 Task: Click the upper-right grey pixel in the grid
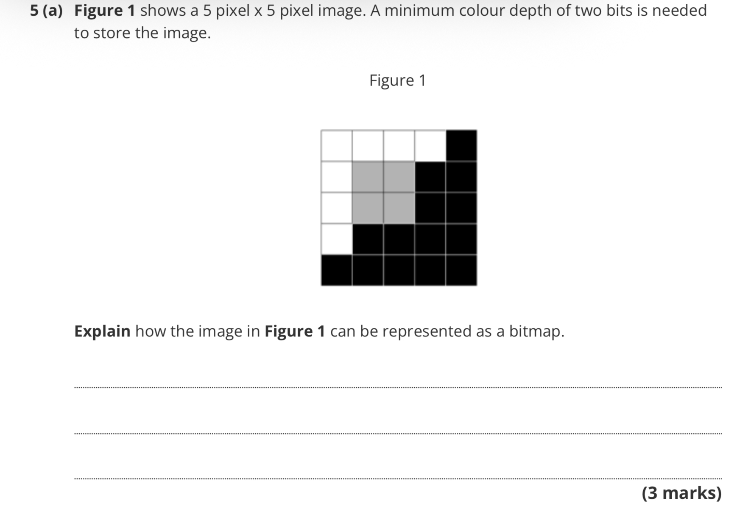(x=399, y=177)
